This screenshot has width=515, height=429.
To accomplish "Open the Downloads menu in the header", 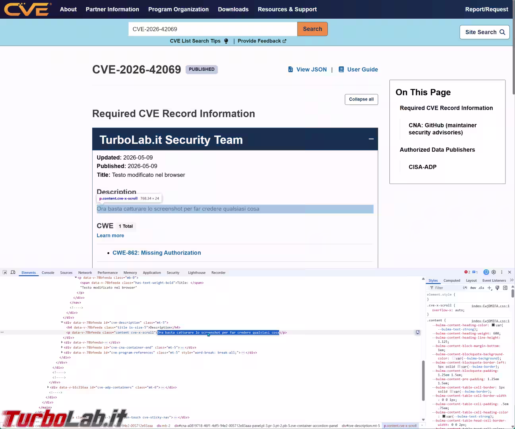I will [233, 9].
